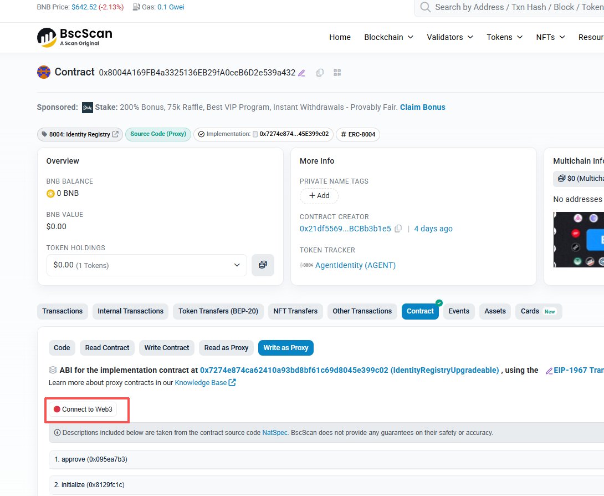Switch to the Transactions tab
The image size is (604, 496).
pos(63,312)
